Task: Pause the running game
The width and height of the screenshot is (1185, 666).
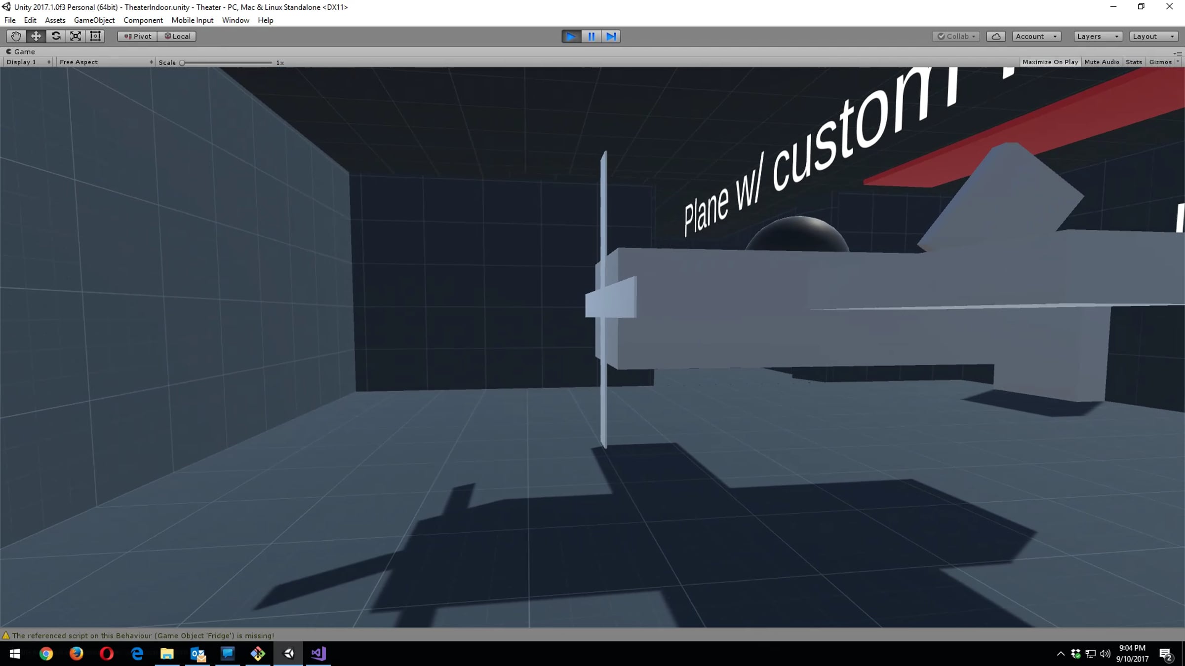Action: [591, 36]
